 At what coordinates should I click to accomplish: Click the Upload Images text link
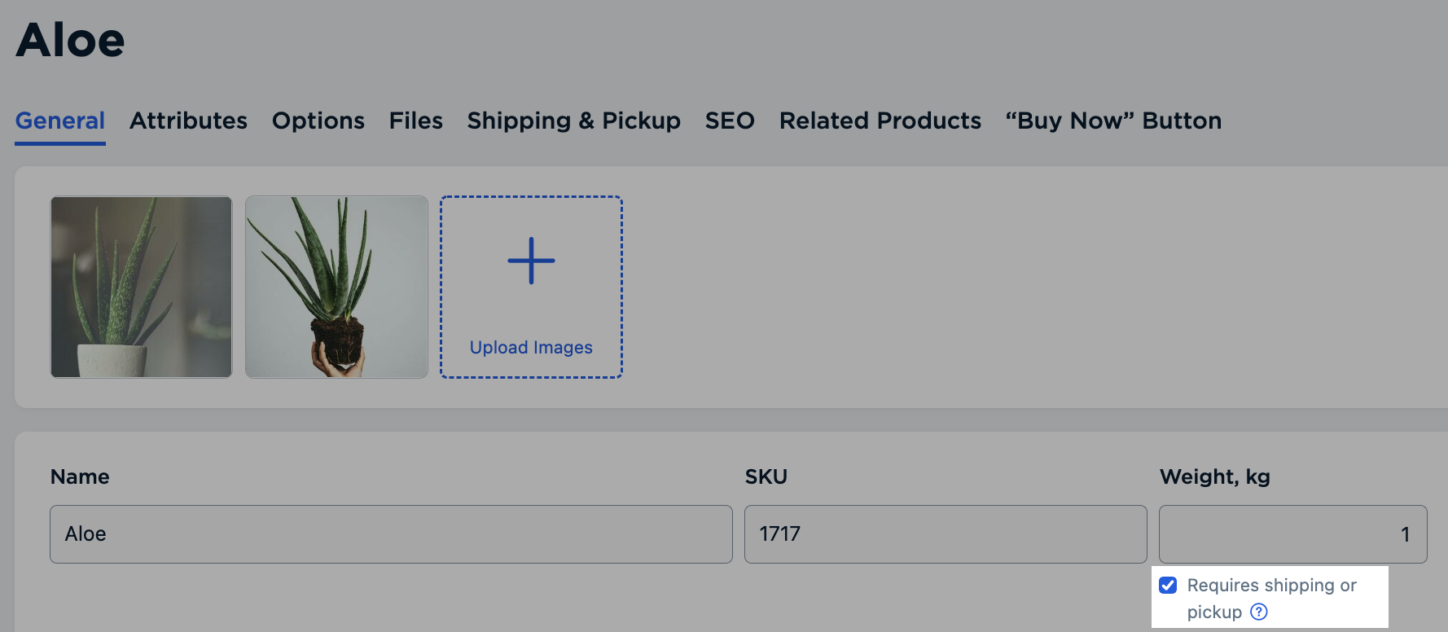point(531,348)
